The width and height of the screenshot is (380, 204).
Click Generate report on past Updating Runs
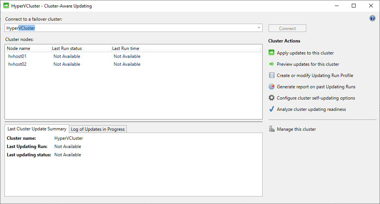[316, 87]
